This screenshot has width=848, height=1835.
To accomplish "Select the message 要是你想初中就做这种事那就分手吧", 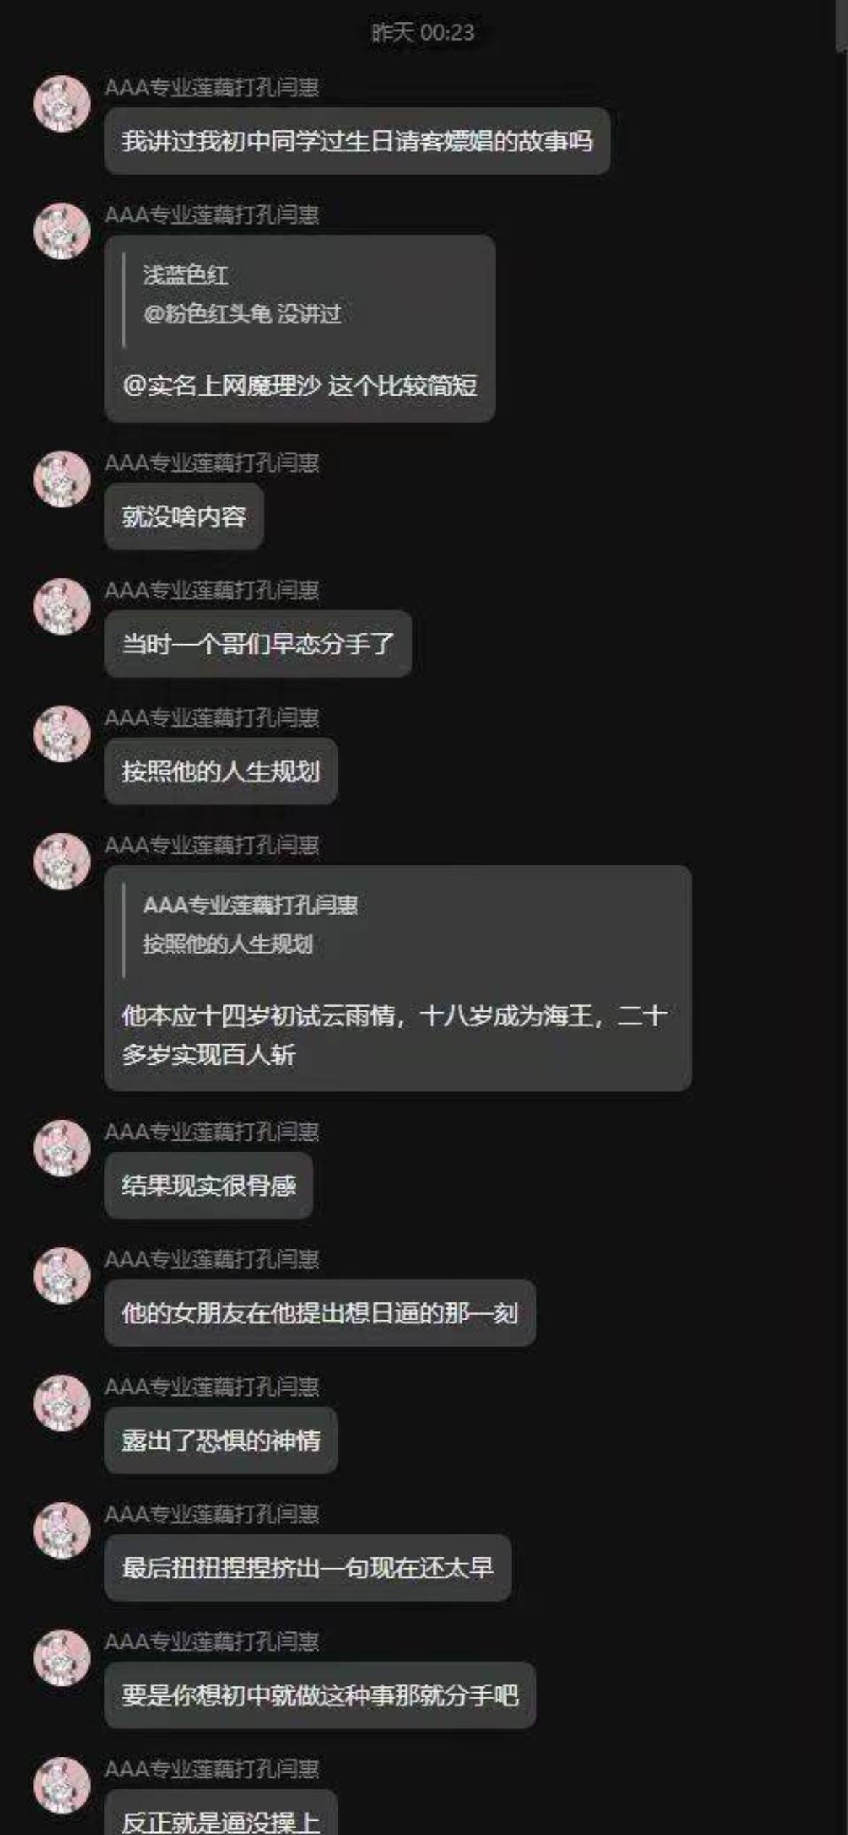I will pyautogui.click(x=320, y=1695).
